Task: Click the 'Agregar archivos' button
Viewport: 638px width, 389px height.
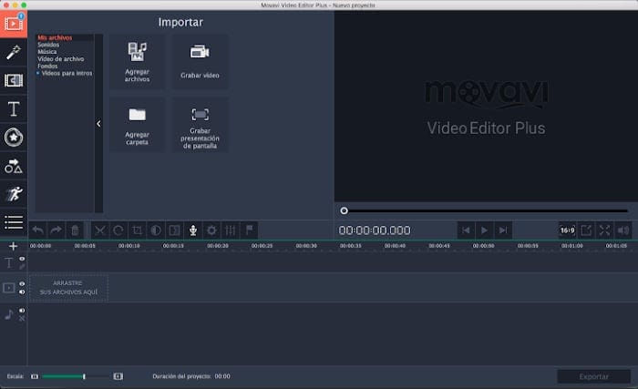Action: pyautogui.click(x=137, y=62)
